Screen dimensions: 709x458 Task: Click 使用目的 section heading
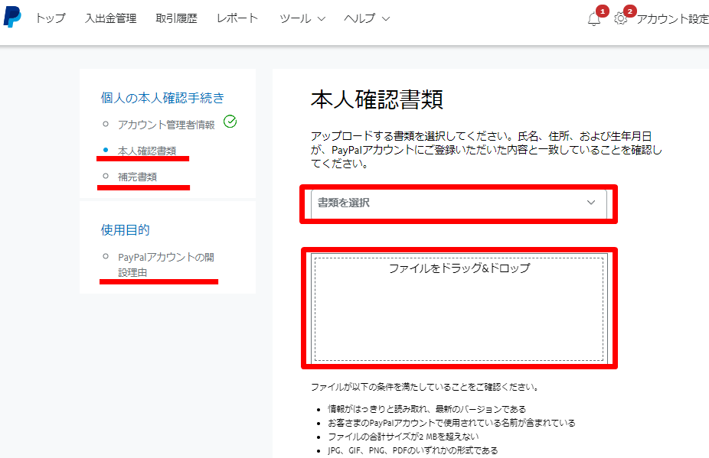click(125, 230)
